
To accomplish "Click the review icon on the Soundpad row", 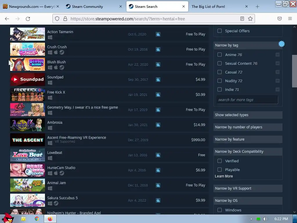I will 158,80.
